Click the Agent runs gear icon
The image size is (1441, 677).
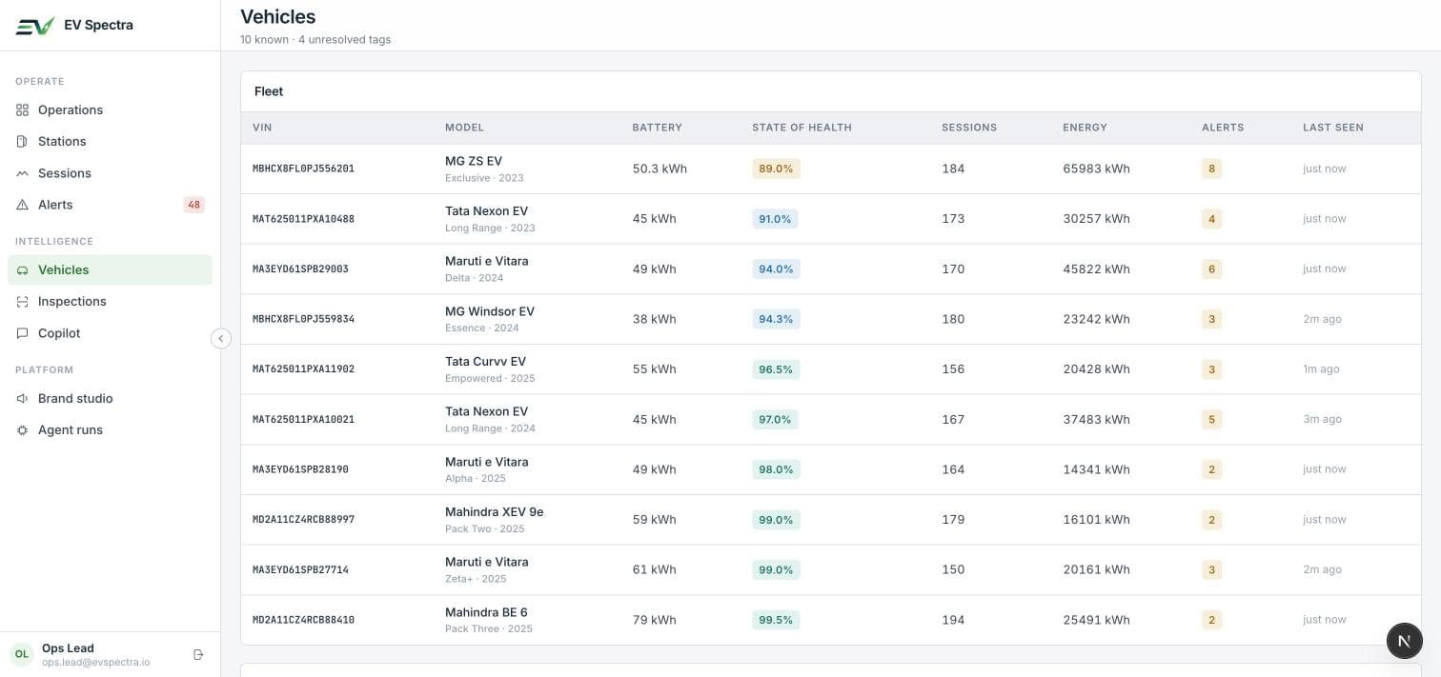(23, 430)
